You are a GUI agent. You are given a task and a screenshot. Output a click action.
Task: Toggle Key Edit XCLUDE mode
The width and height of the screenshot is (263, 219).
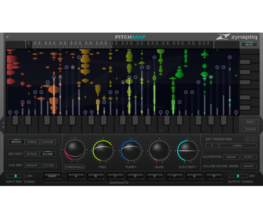[x=48, y=154]
